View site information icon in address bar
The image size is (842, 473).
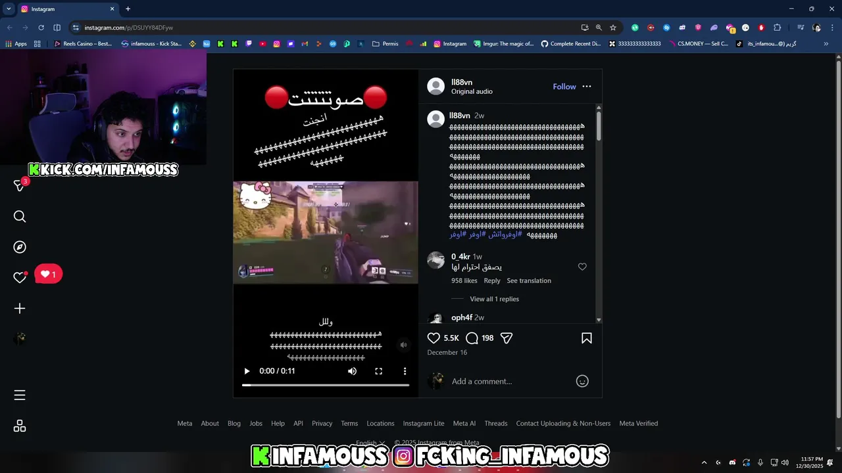click(76, 28)
